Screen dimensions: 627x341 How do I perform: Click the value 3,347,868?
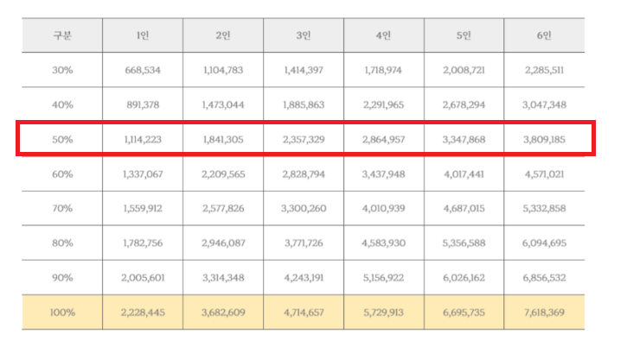tap(464, 140)
